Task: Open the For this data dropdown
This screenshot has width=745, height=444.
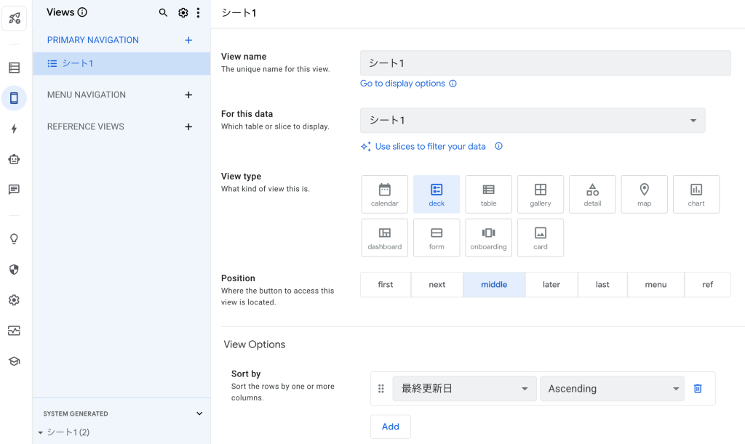Action: (x=532, y=121)
